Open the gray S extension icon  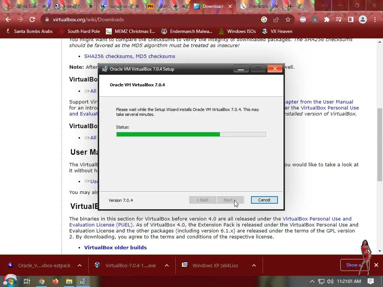point(315,19)
